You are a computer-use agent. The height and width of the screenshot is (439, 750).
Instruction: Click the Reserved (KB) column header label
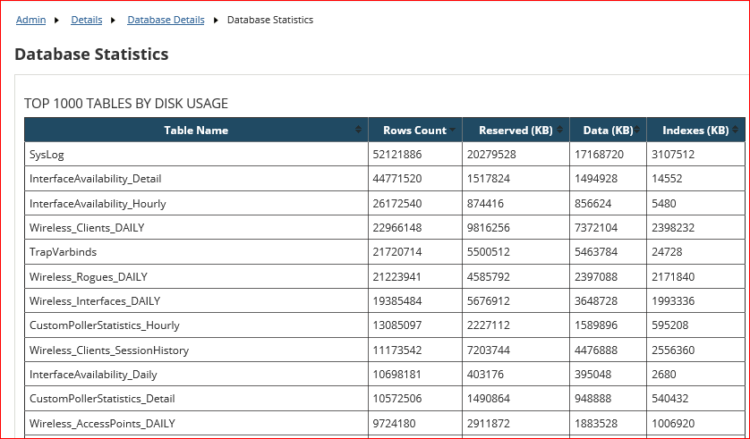click(x=516, y=130)
